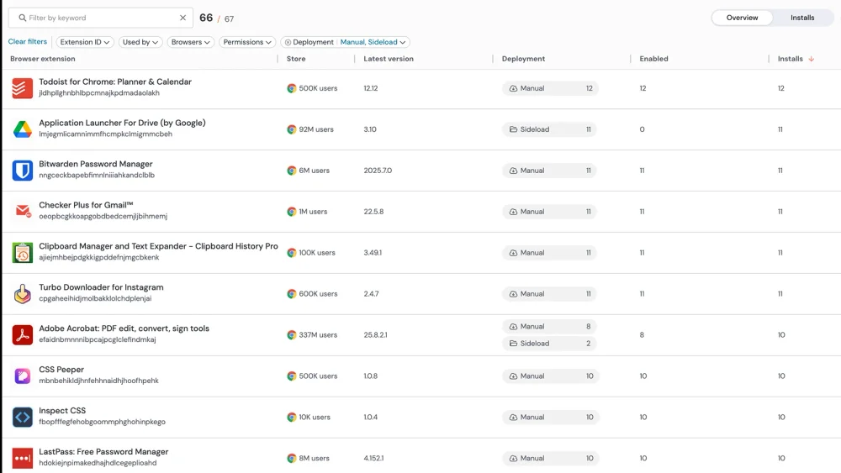The width and height of the screenshot is (841, 473).
Task: Click the Turbo Downloader for Instagram icon
Action: [x=23, y=294]
